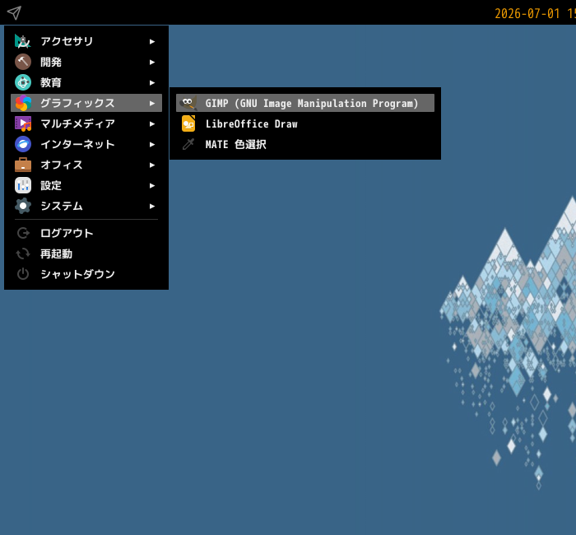Click the アクセサリ category icon
576x535 pixels.
click(23, 41)
